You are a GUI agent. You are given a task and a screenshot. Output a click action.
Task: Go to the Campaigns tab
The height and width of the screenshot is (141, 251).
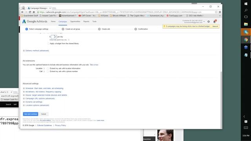[x=63, y=22]
